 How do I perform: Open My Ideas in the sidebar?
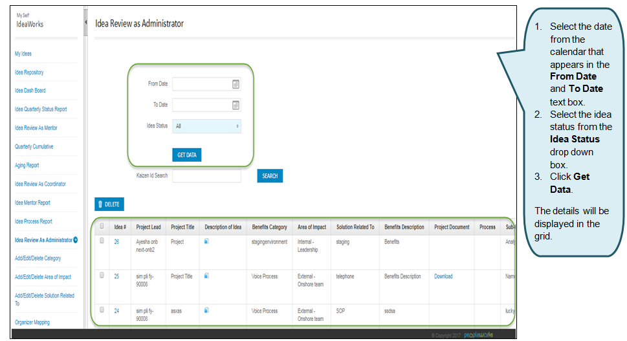(x=23, y=54)
